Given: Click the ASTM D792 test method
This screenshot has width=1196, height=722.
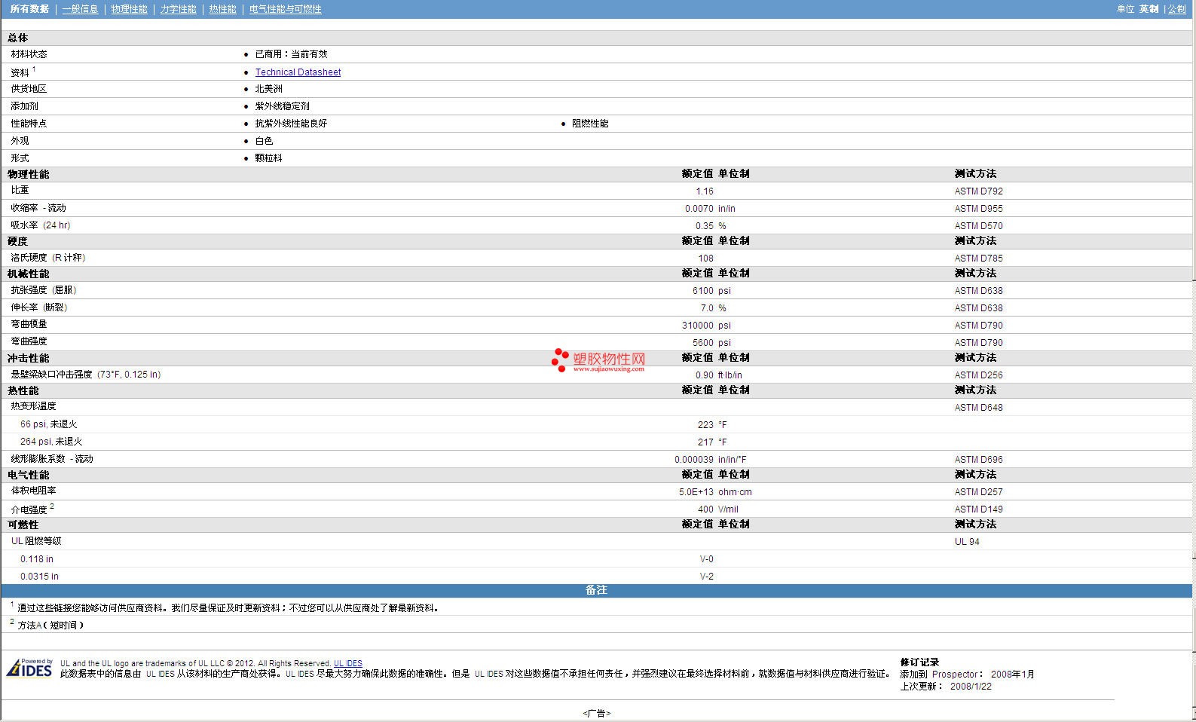Looking at the screenshot, I should (x=978, y=191).
